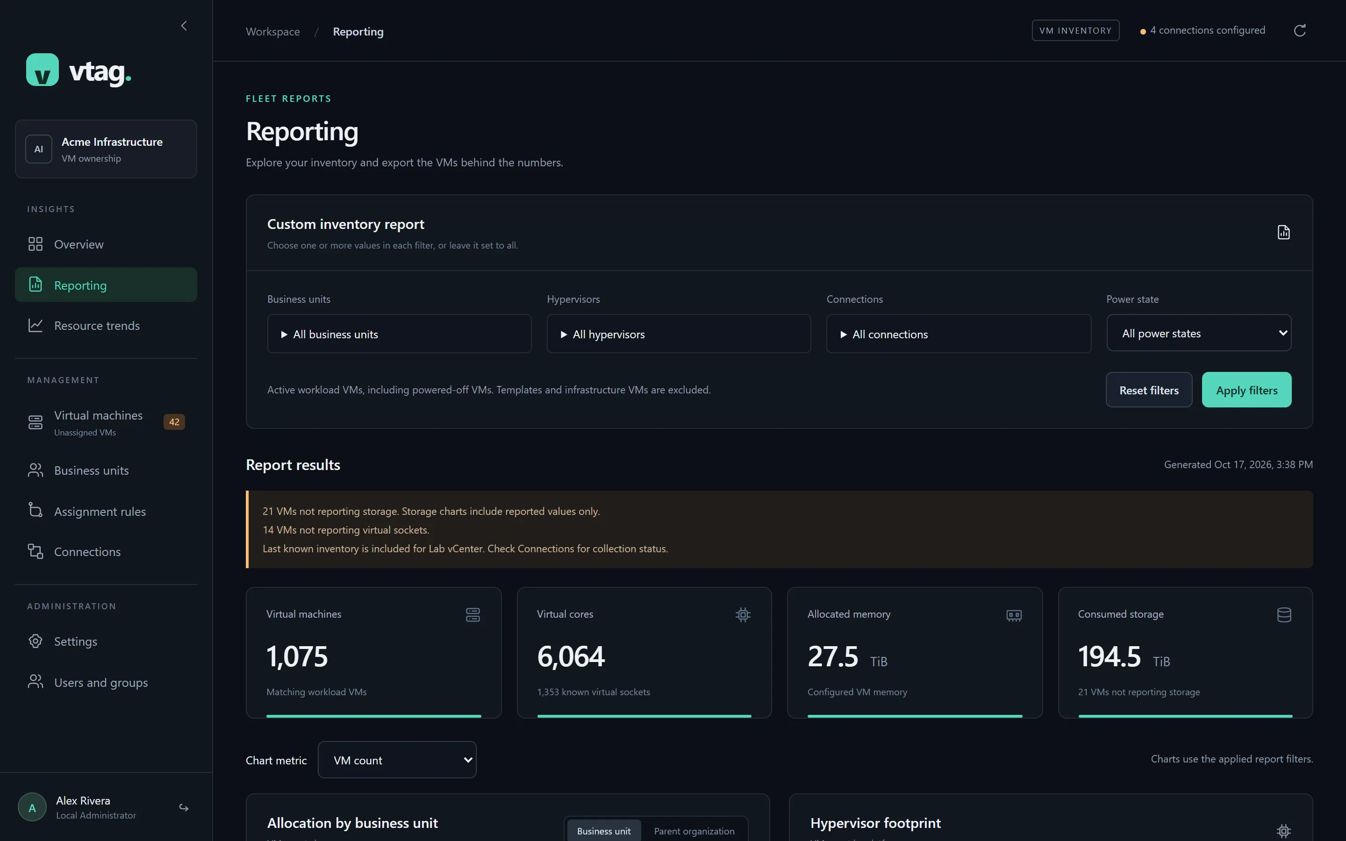1346x841 pixels.
Task: Sign out using the arrow icon beside Alex Rivera
Action: (x=184, y=808)
